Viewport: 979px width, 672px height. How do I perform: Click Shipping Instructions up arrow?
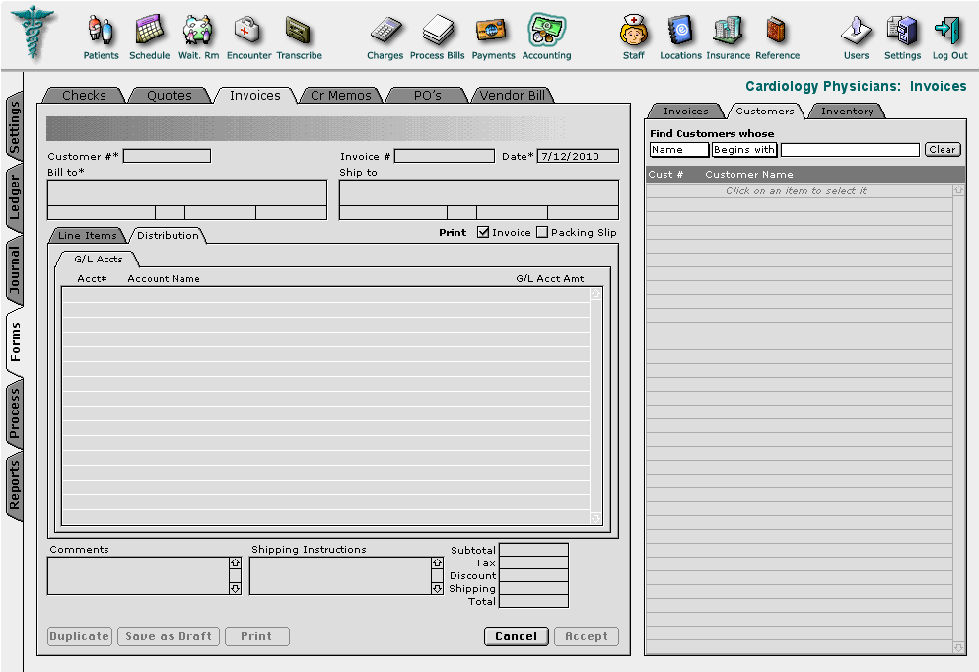click(x=437, y=563)
